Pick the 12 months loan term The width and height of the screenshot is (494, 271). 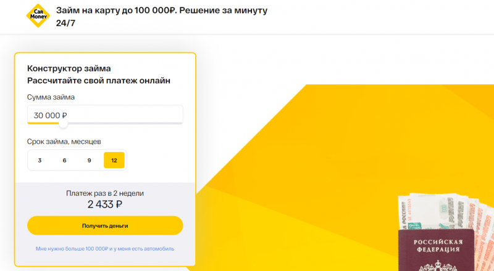[x=114, y=160]
